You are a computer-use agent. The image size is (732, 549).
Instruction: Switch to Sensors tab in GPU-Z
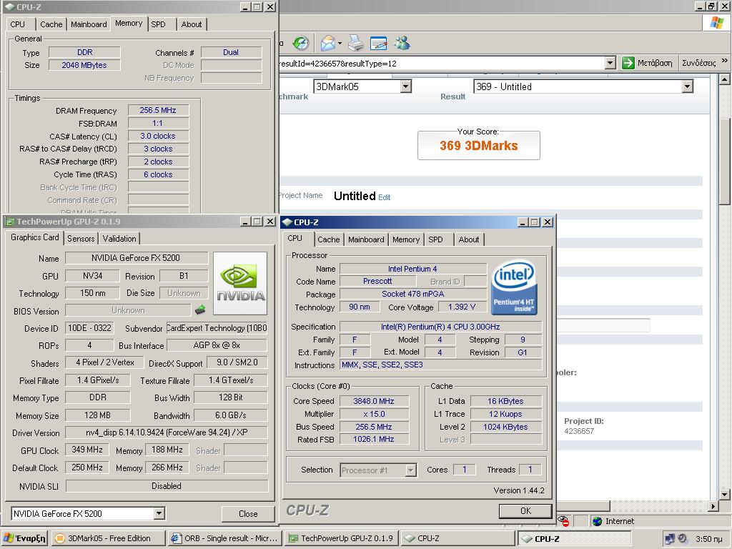click(81, 239)
